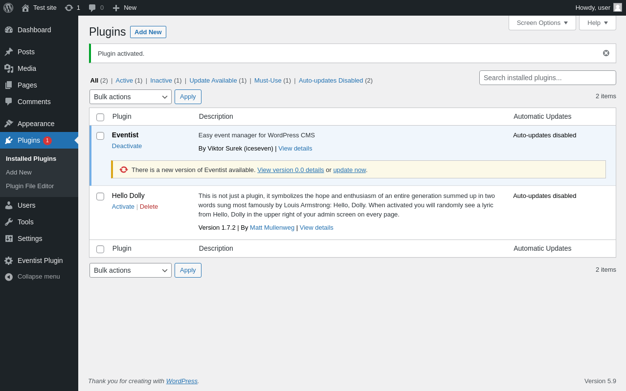Click the update now link for Eventist
The height and width of the screenshot is (391, 626).
click(349, 170)
